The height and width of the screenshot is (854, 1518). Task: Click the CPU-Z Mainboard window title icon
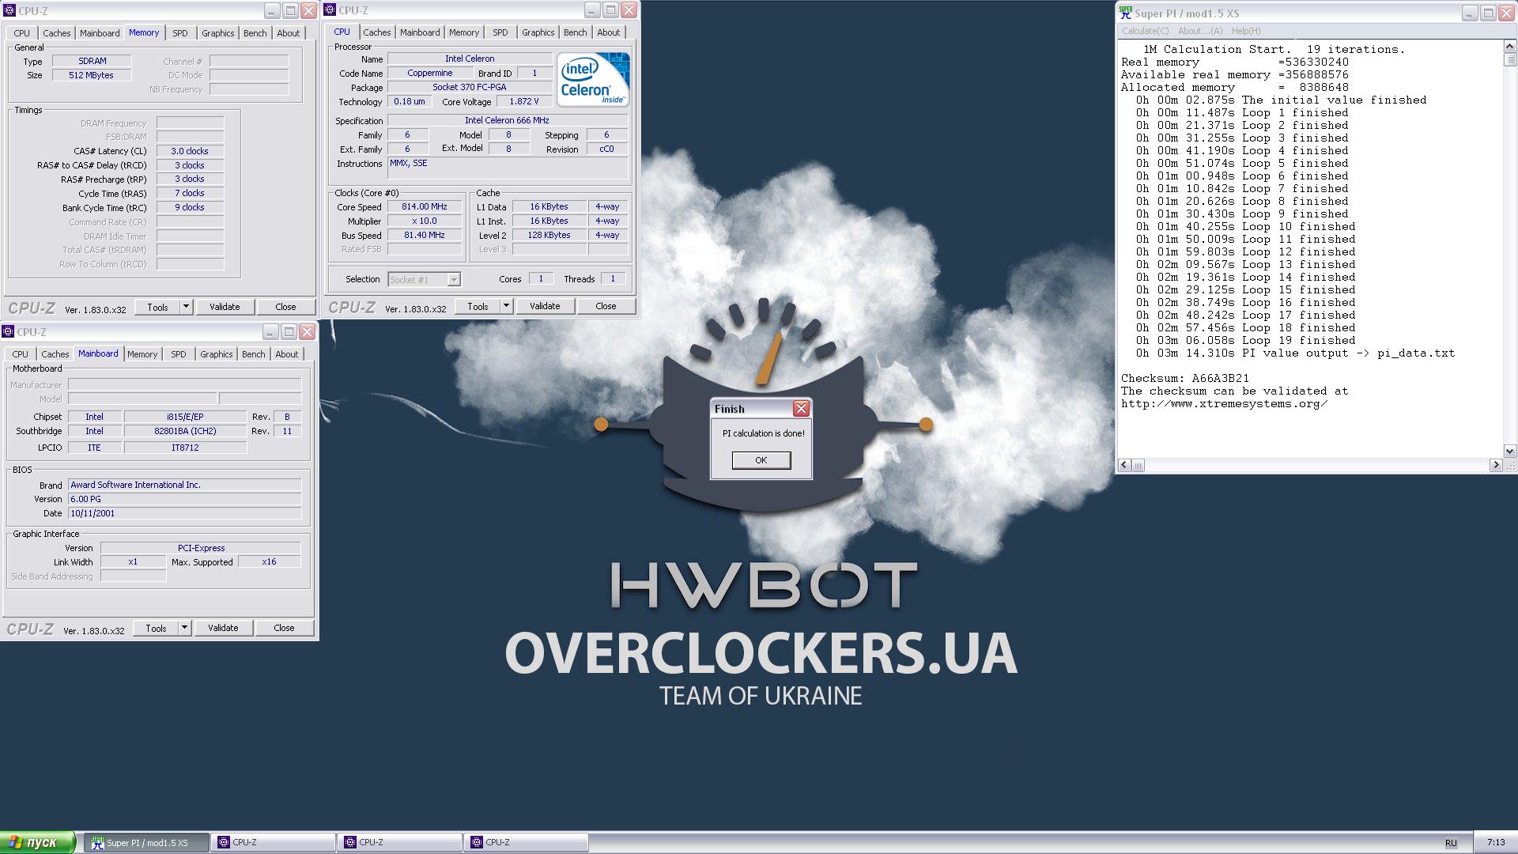[8, 332]
